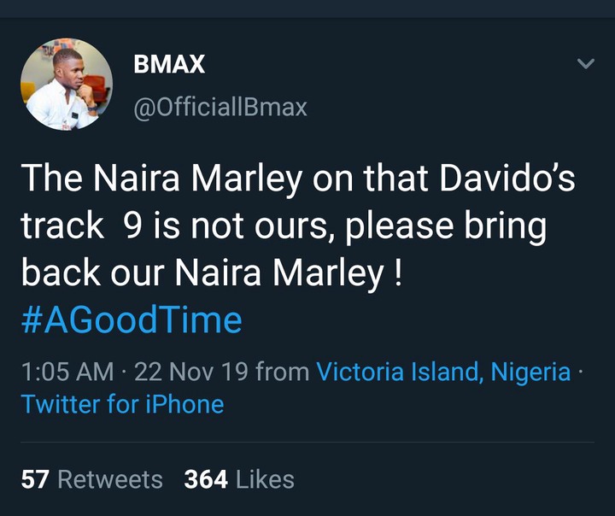
Task: Click the word 'from' before the location
Action: coord(282,372)
